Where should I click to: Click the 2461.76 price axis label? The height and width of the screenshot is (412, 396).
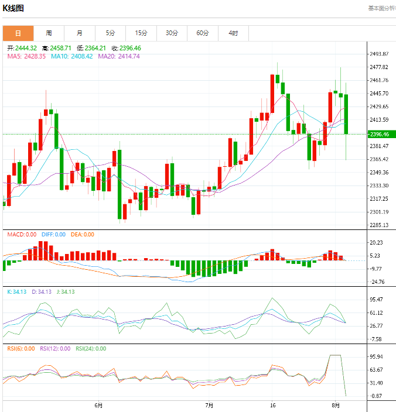click(379, 80)
